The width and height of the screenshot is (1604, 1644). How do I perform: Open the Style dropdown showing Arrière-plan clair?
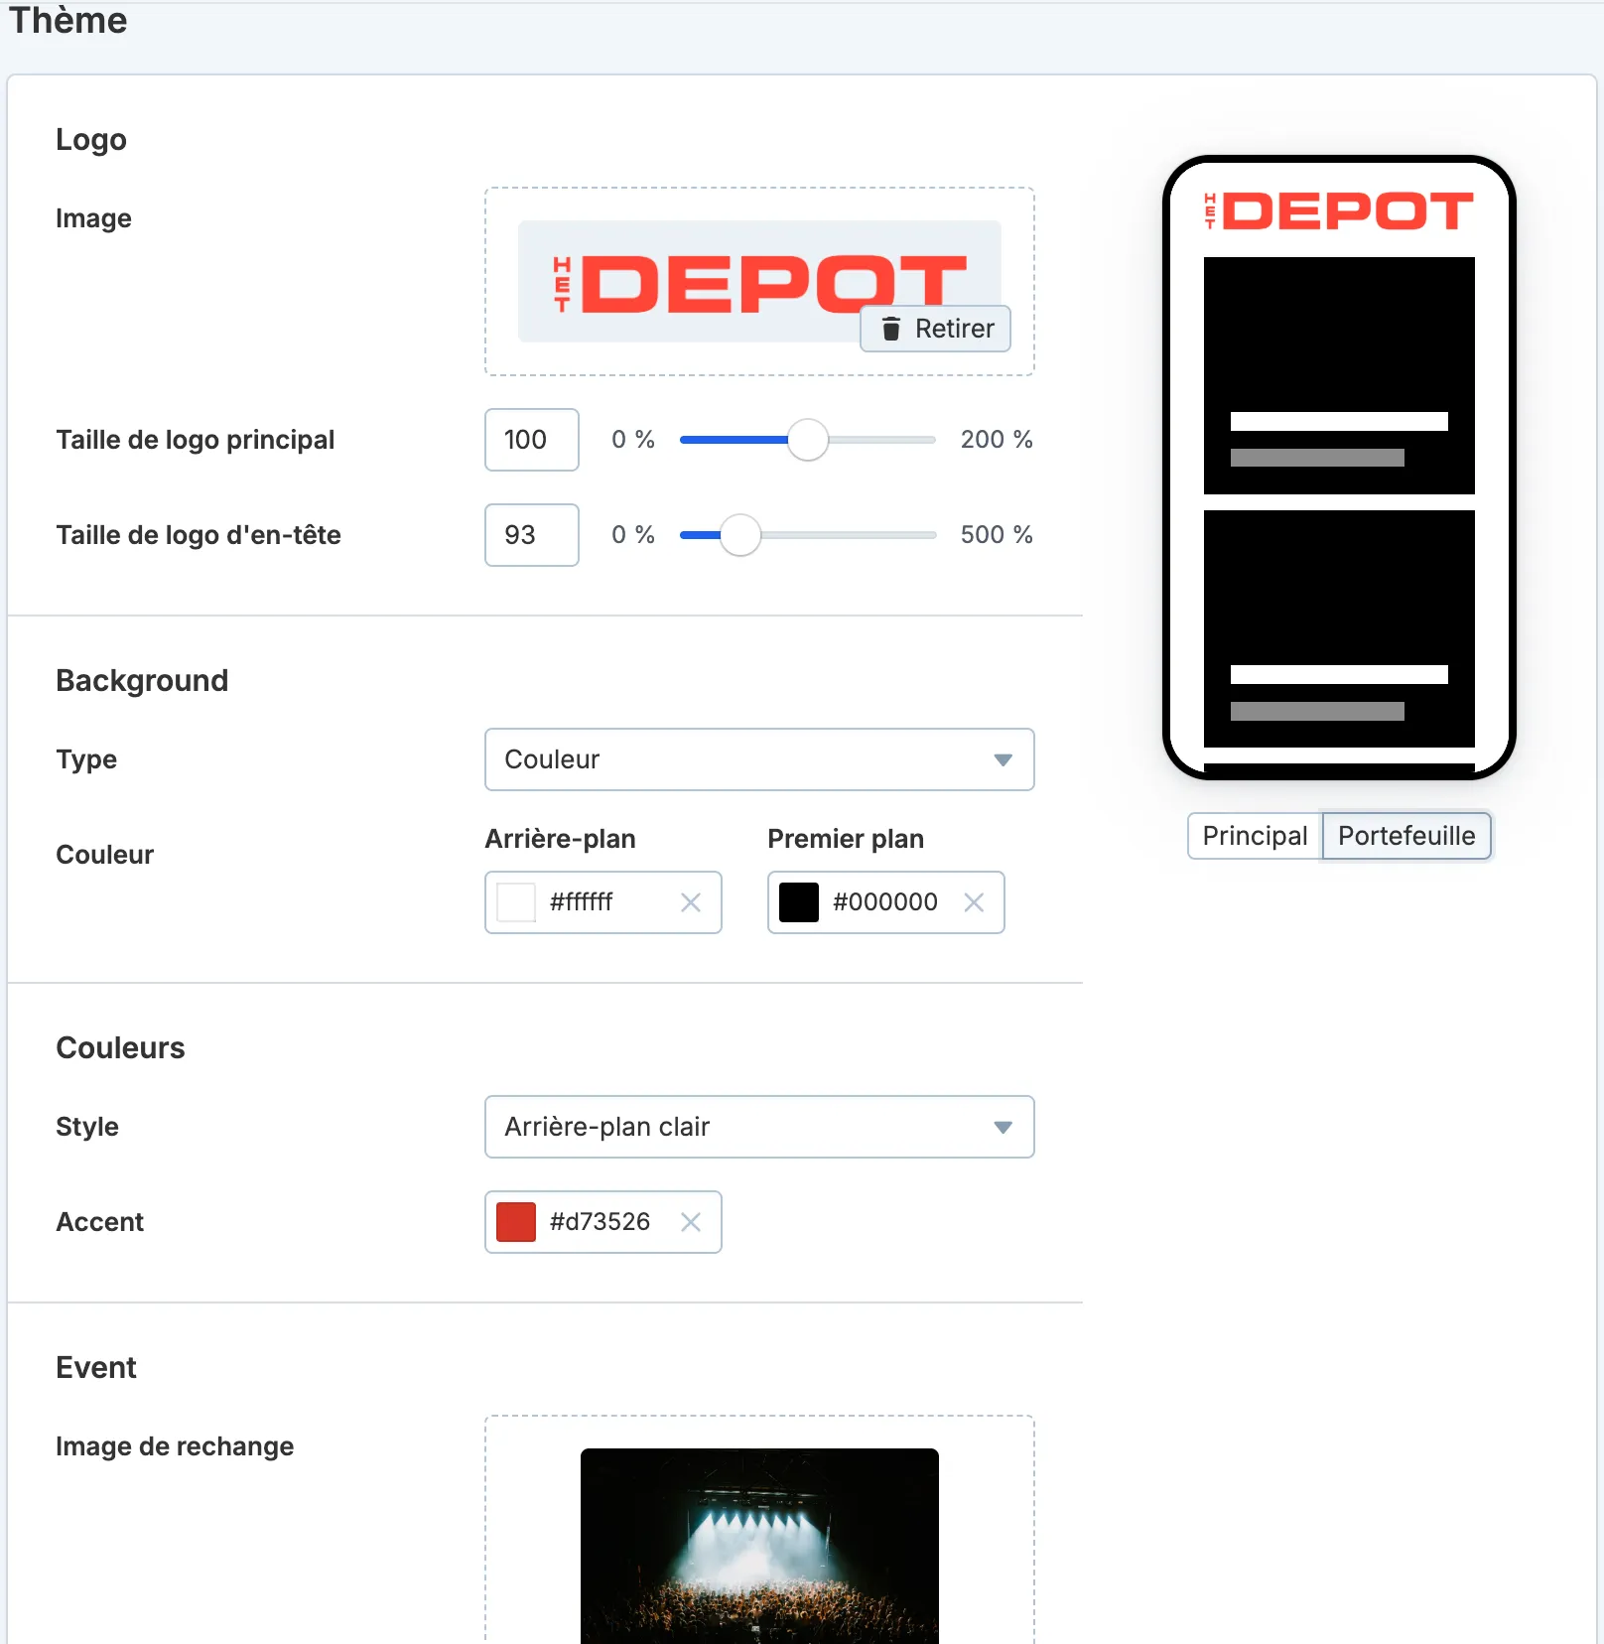tap(759, 1127)
